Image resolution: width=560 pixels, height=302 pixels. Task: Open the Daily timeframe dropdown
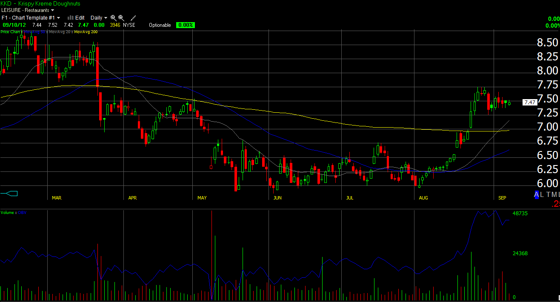[x=99, y=18]
